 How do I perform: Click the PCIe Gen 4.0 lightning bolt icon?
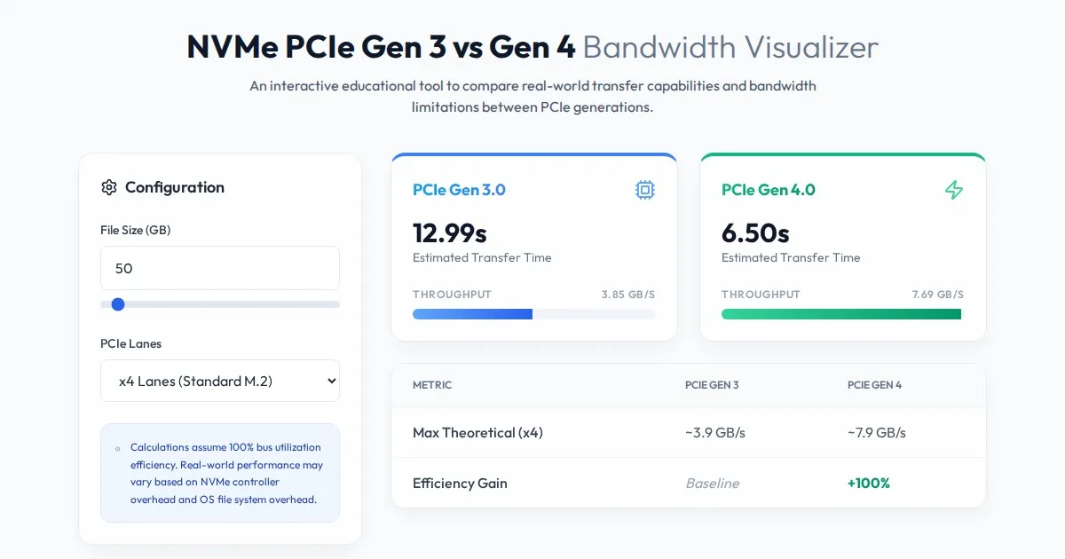(954, 190)
